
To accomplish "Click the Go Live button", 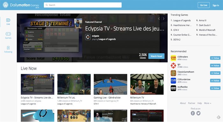I will 204,5.
